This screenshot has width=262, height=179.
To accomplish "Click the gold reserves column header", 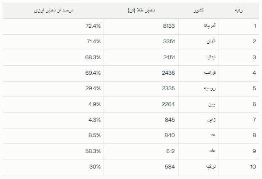I will click(x=141, y=10).
